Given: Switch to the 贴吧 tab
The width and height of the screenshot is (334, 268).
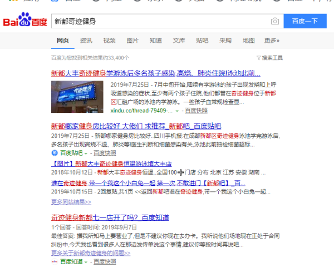Looking at the screenshot, I should (202, 41).
